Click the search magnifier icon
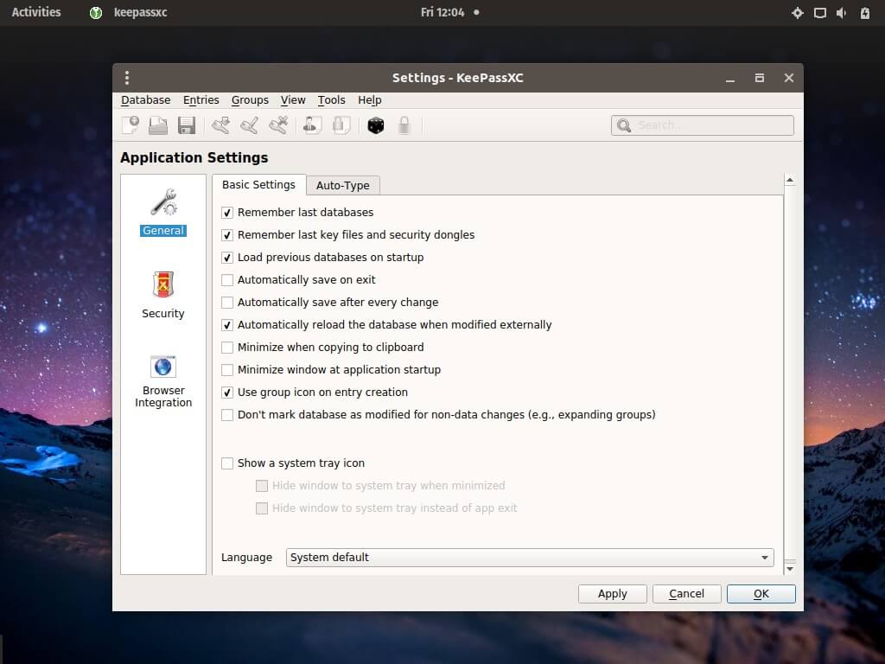Viewport: 885px width, 664px height. [x=624, y=125]
